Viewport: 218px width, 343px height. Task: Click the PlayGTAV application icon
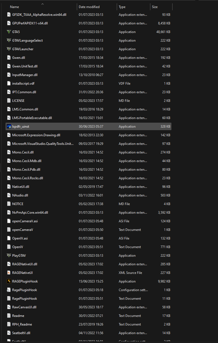click(9, 256)
